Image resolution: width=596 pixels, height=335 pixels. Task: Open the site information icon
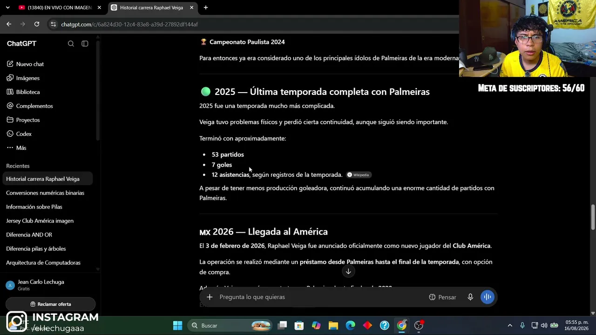[x=53, y=24]
